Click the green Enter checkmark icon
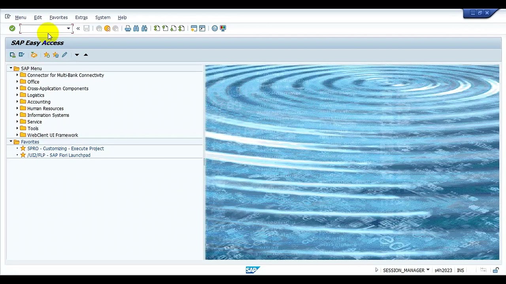 click(x=12, y=28)
